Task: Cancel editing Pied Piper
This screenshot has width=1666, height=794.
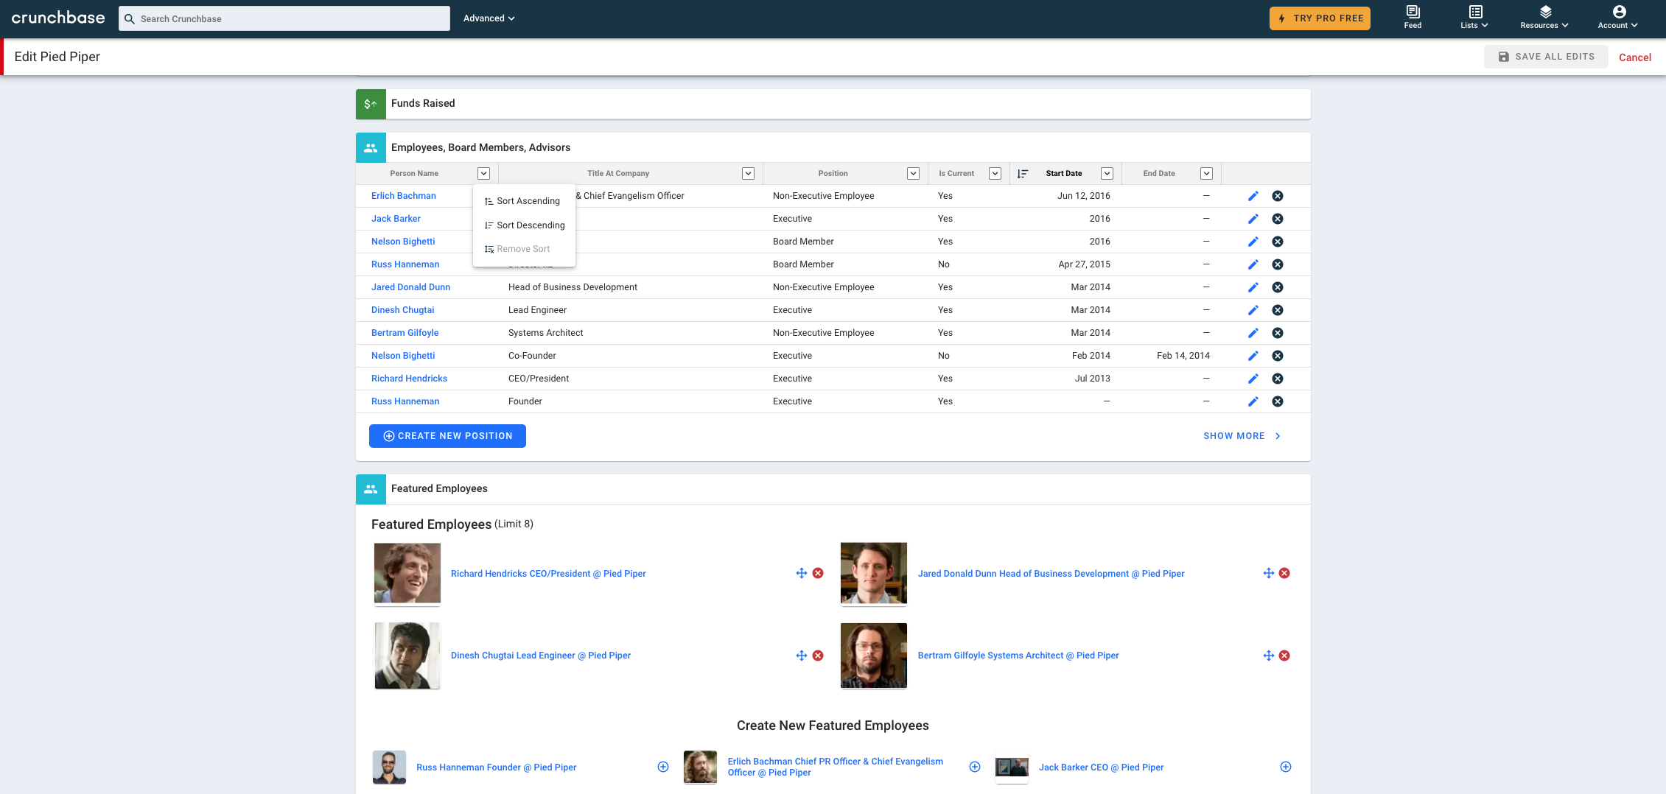Action: [x=1635, y=57]
